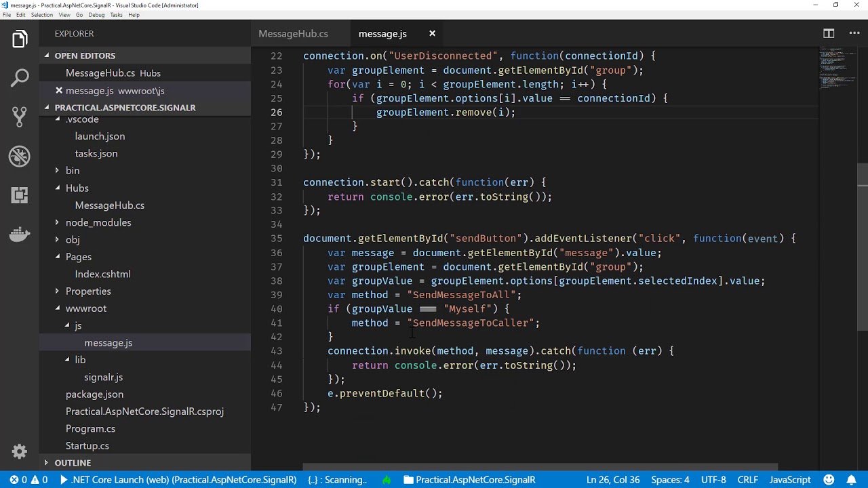The image size is (868, 488).
Task: Switch to the MessageHub.cs tab
Action: (293, 33)
